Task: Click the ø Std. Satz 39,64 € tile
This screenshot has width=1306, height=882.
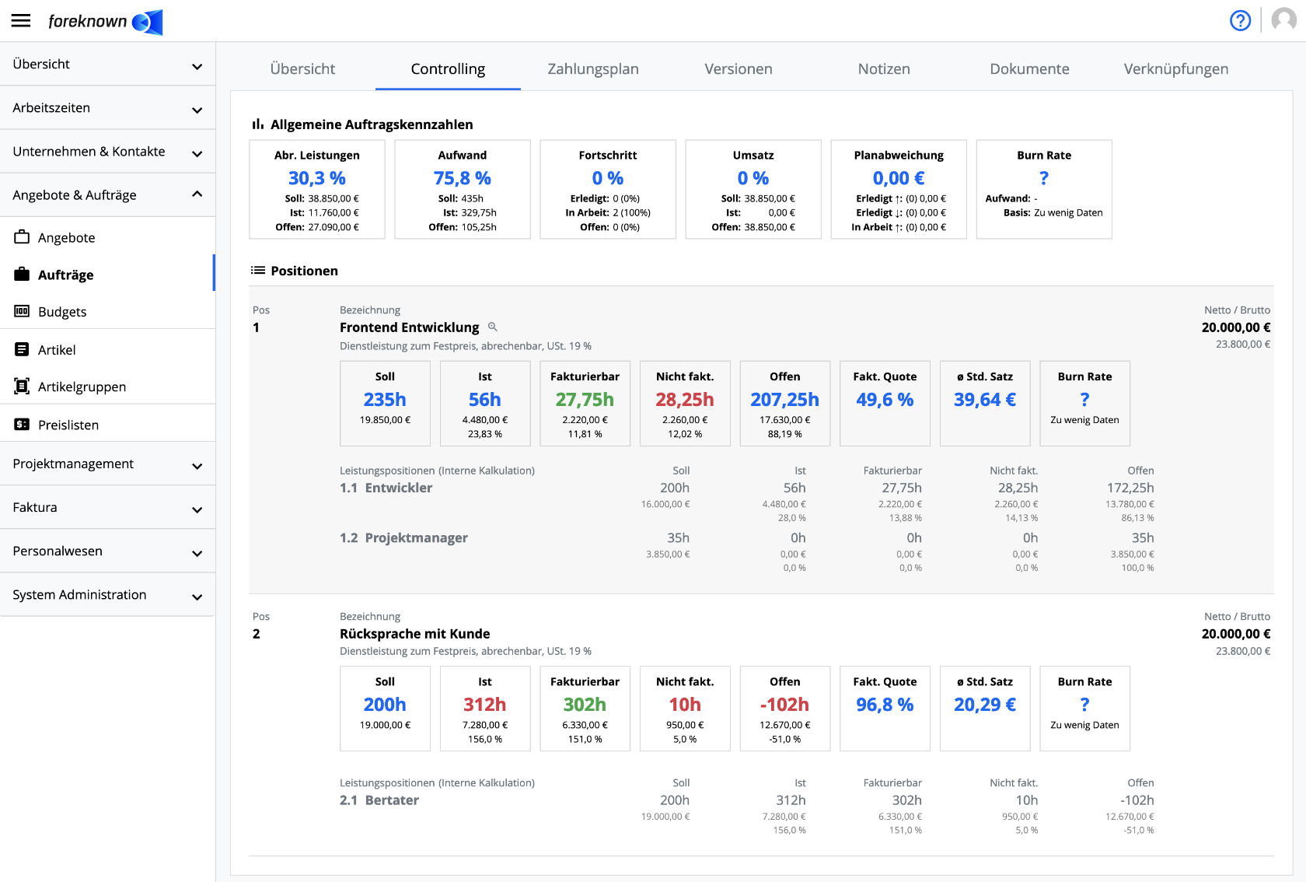Action: click(985, 403)
